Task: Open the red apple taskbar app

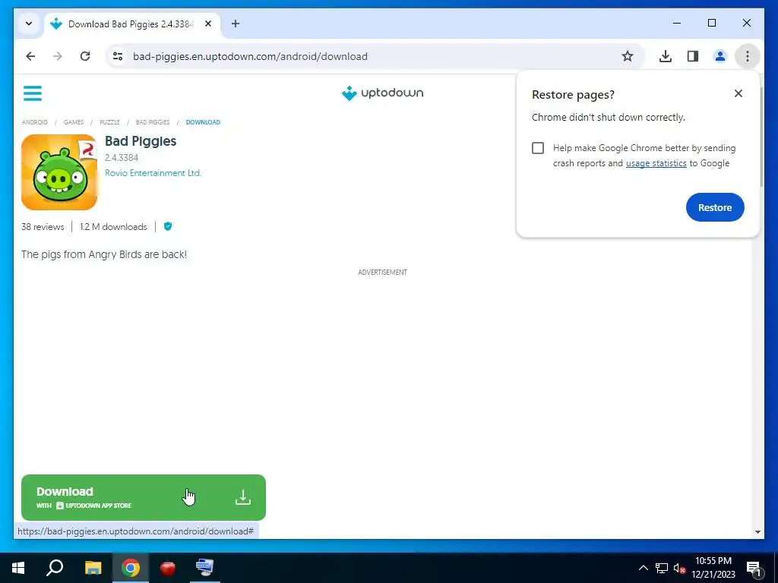Action: (168, 568)
